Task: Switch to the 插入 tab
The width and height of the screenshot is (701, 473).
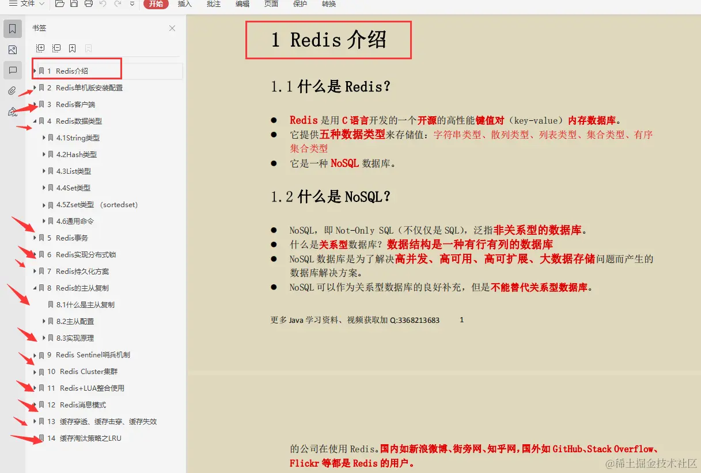Action: coord(185,4)
